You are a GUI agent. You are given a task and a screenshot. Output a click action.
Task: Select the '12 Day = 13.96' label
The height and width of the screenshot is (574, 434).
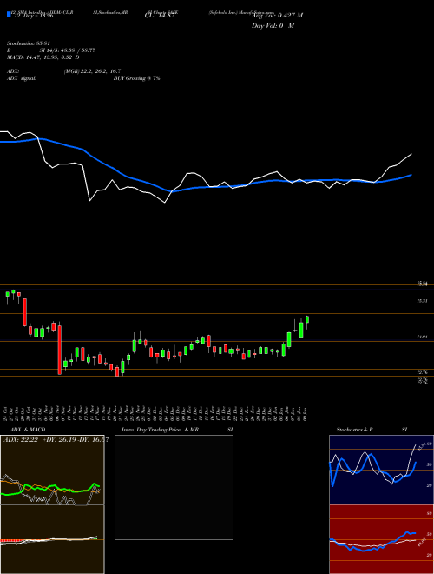[x=32, y=16]
